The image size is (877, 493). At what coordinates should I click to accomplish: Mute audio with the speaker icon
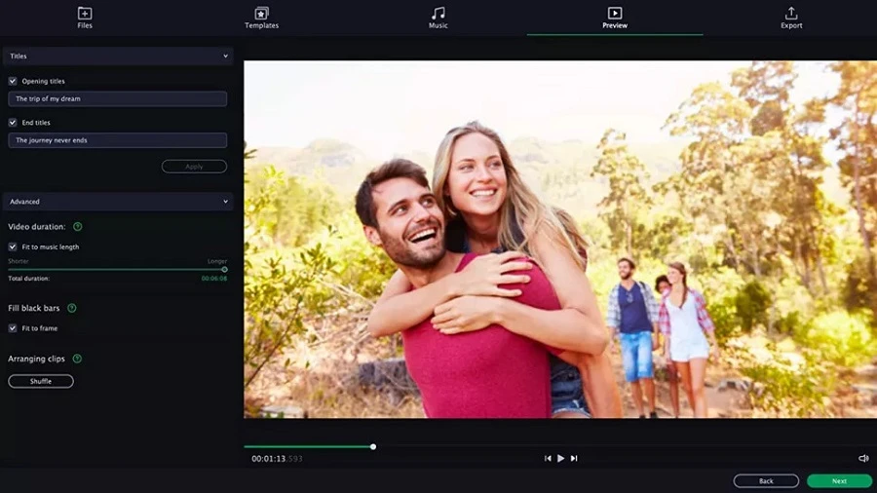pos(863,458)
